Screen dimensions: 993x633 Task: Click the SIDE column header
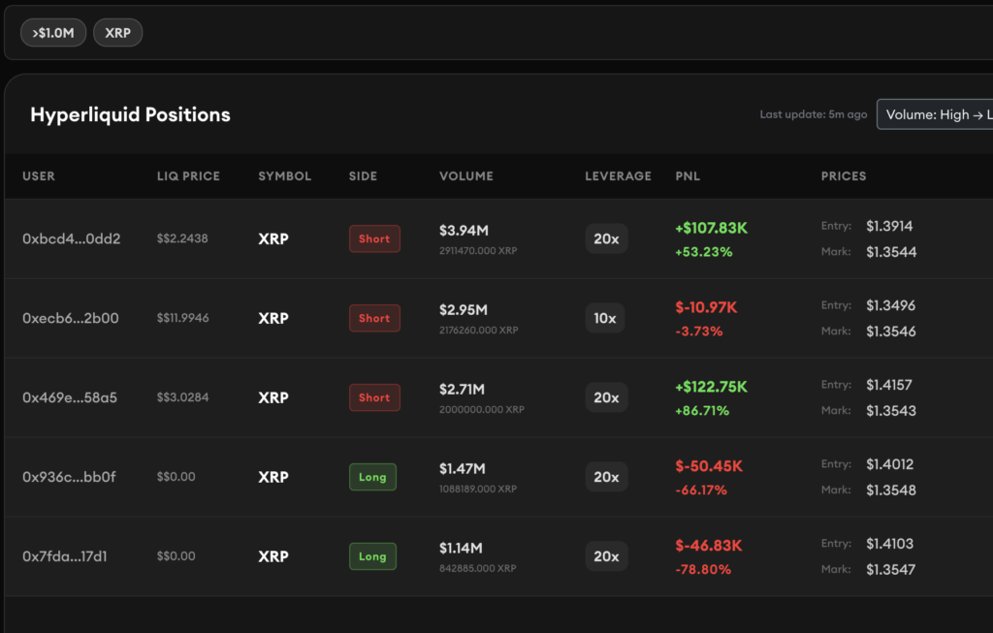pos(363,176)
